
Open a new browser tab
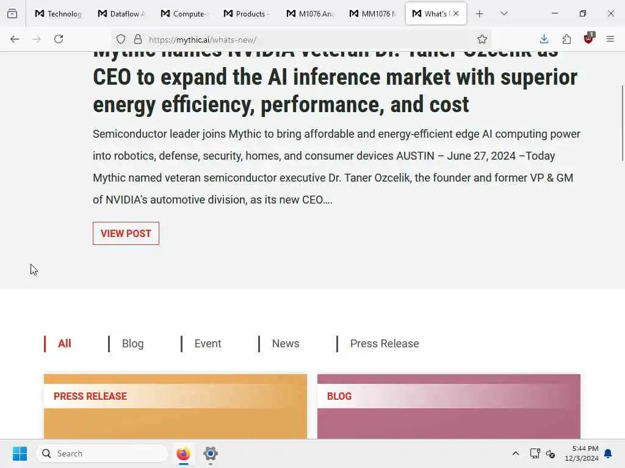pos(480,13)
